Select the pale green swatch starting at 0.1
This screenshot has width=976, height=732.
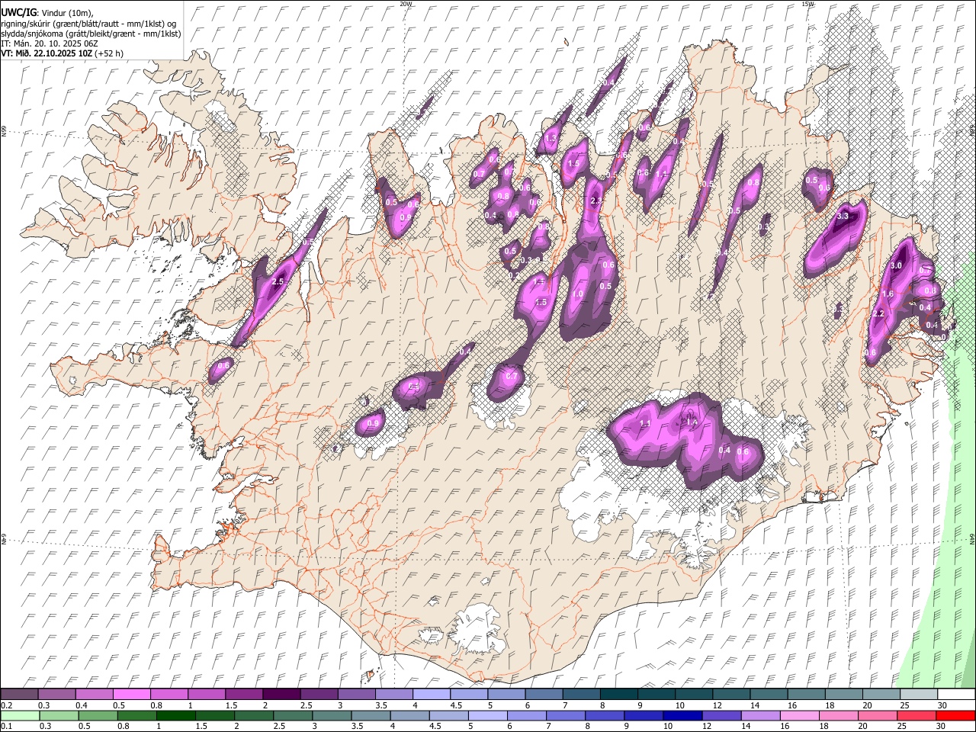20,715
